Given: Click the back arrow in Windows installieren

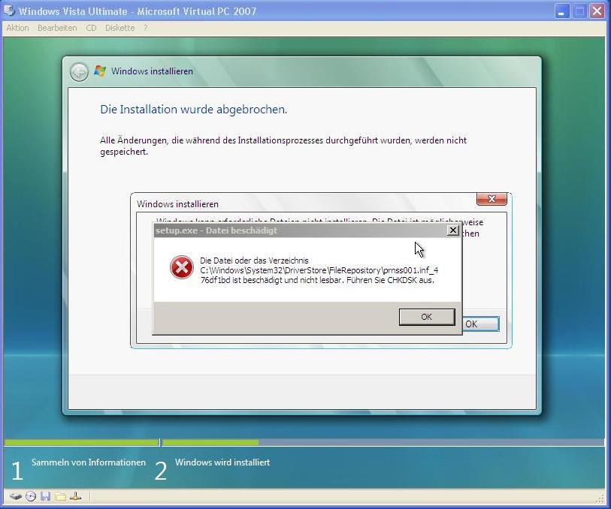Looking at the screenshot, I should [x=79, y=72].
